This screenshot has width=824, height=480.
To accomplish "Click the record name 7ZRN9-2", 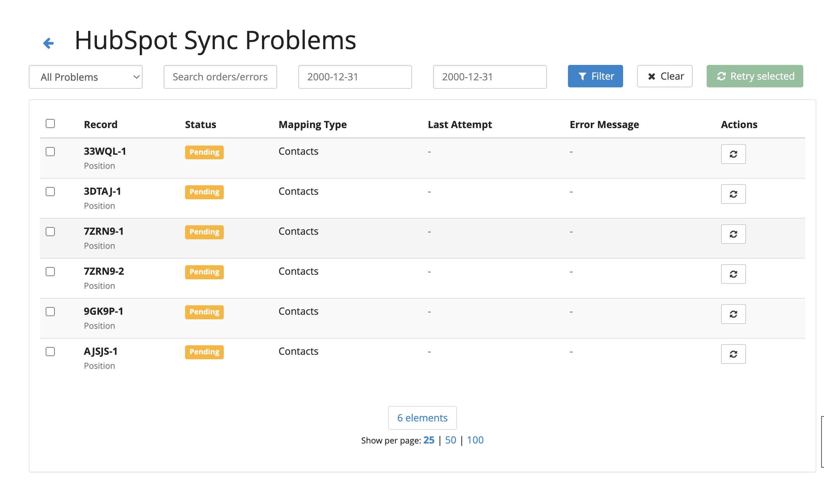I will (104, 271).
